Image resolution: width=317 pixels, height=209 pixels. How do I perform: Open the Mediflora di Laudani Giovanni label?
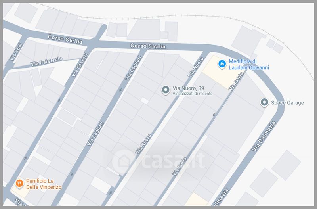pyautogui.click(x=249, y=64)
